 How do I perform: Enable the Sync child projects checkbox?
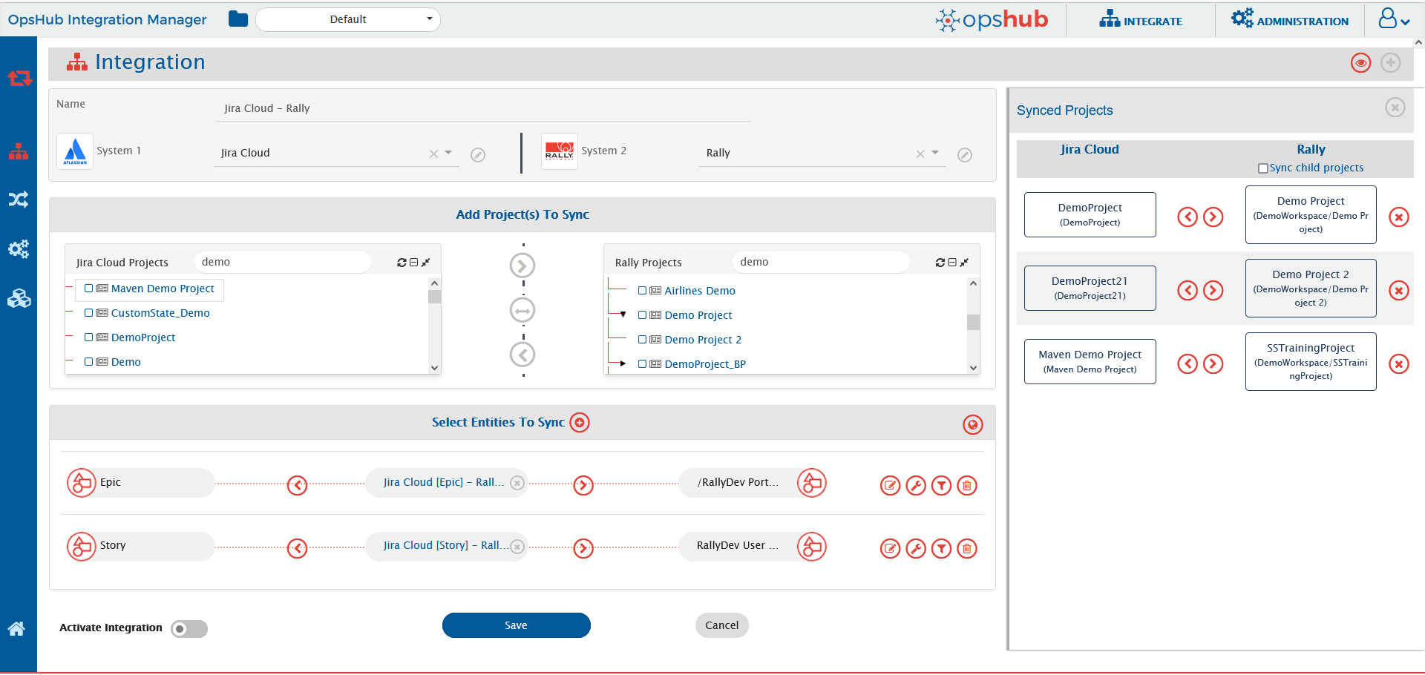(x=1262, y=168)
